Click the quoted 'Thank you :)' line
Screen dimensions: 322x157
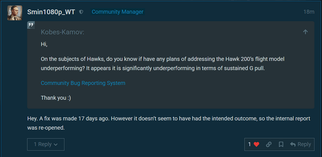point(56,98)
